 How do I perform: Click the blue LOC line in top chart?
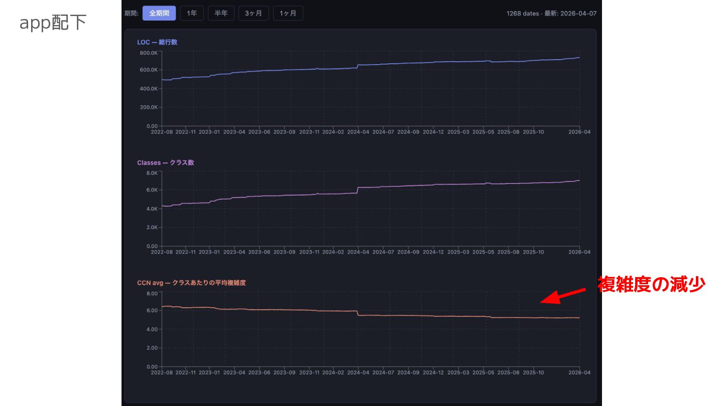(x=372, y=65)
